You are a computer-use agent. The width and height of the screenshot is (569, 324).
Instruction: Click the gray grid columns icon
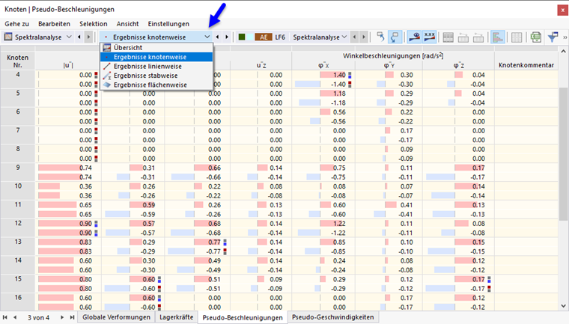coord(517,37)
